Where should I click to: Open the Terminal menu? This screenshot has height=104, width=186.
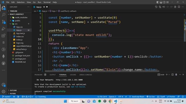47,2
